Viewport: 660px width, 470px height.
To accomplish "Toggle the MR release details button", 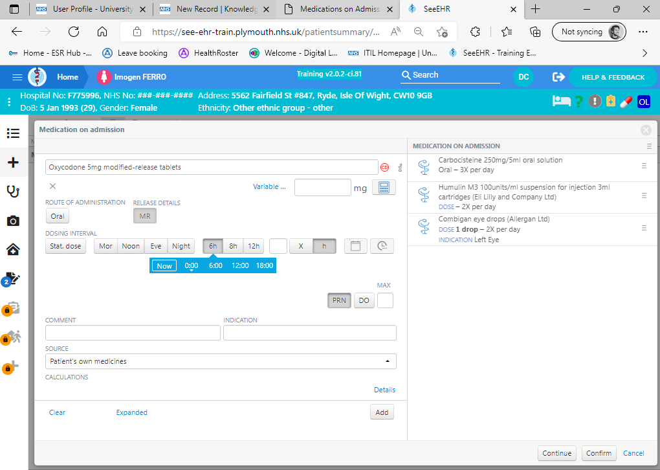I will tap(145, 216).
